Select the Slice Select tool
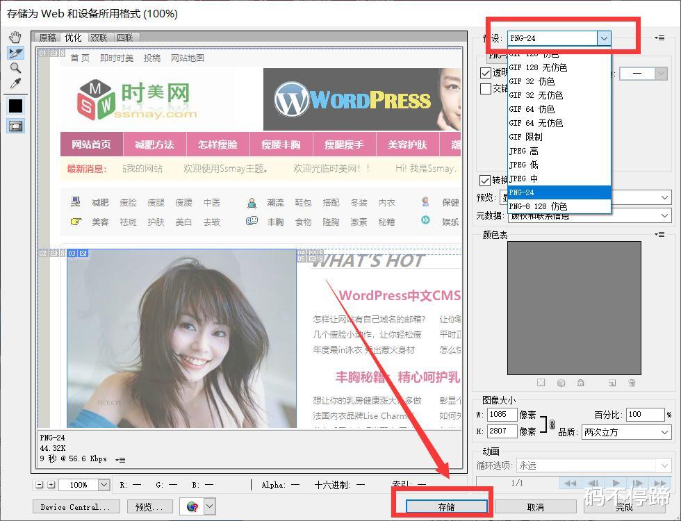Image resolution: width=681 pixels, height=521 pixels. tap(15, 53)
